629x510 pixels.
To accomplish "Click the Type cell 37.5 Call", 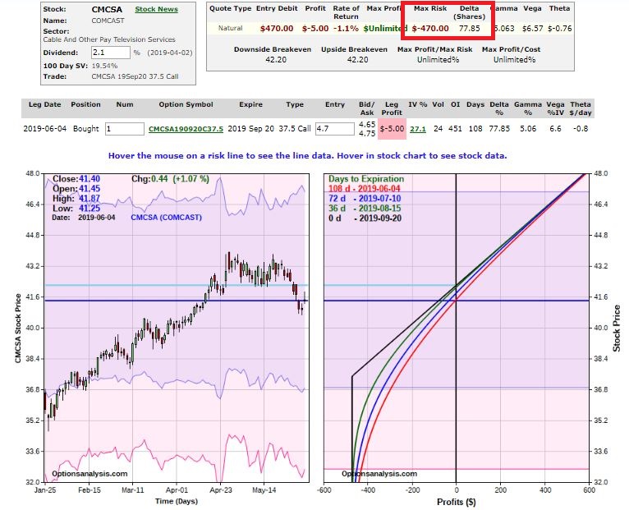I will pyautogui.click(x=295, y=129).
